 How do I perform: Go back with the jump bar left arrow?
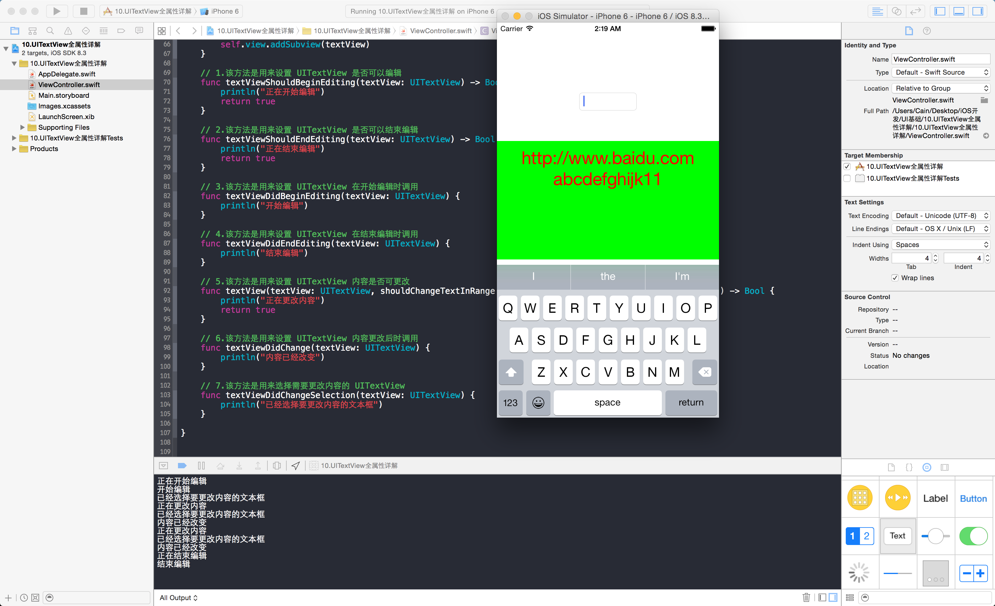click(x=178, y=31)
